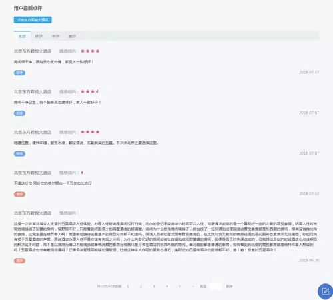
Task: Click the last star of the third review
Action: click(97, 132)
